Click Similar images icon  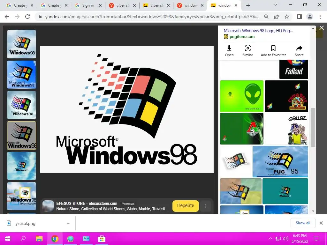tap(247, 51)
